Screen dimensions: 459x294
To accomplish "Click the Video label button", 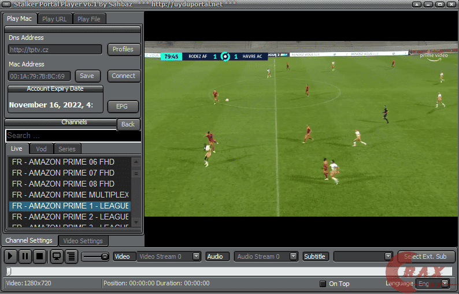I will (124, 256).
